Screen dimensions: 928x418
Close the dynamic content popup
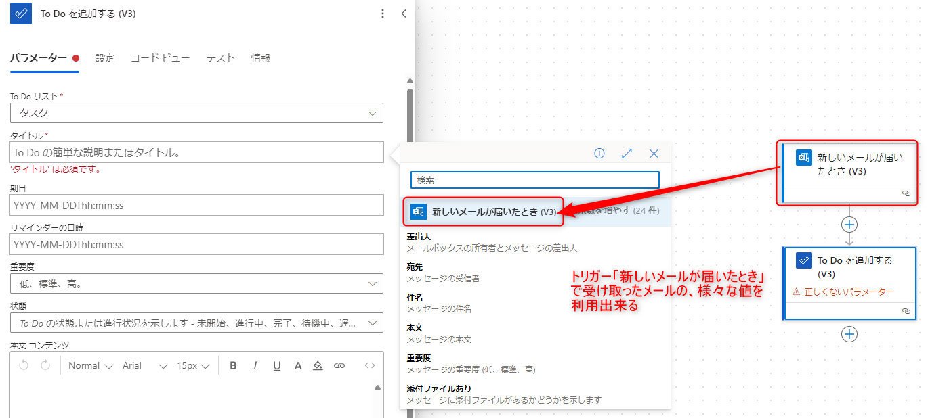tap(654, 154)
